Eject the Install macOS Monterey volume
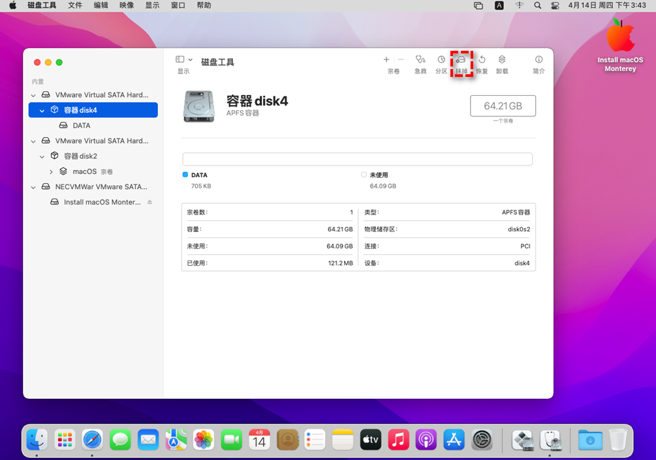The image size is (656, 460). 149,202
